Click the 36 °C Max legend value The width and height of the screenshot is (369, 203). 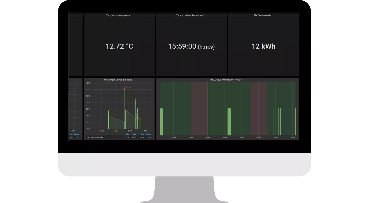point(134,137)
